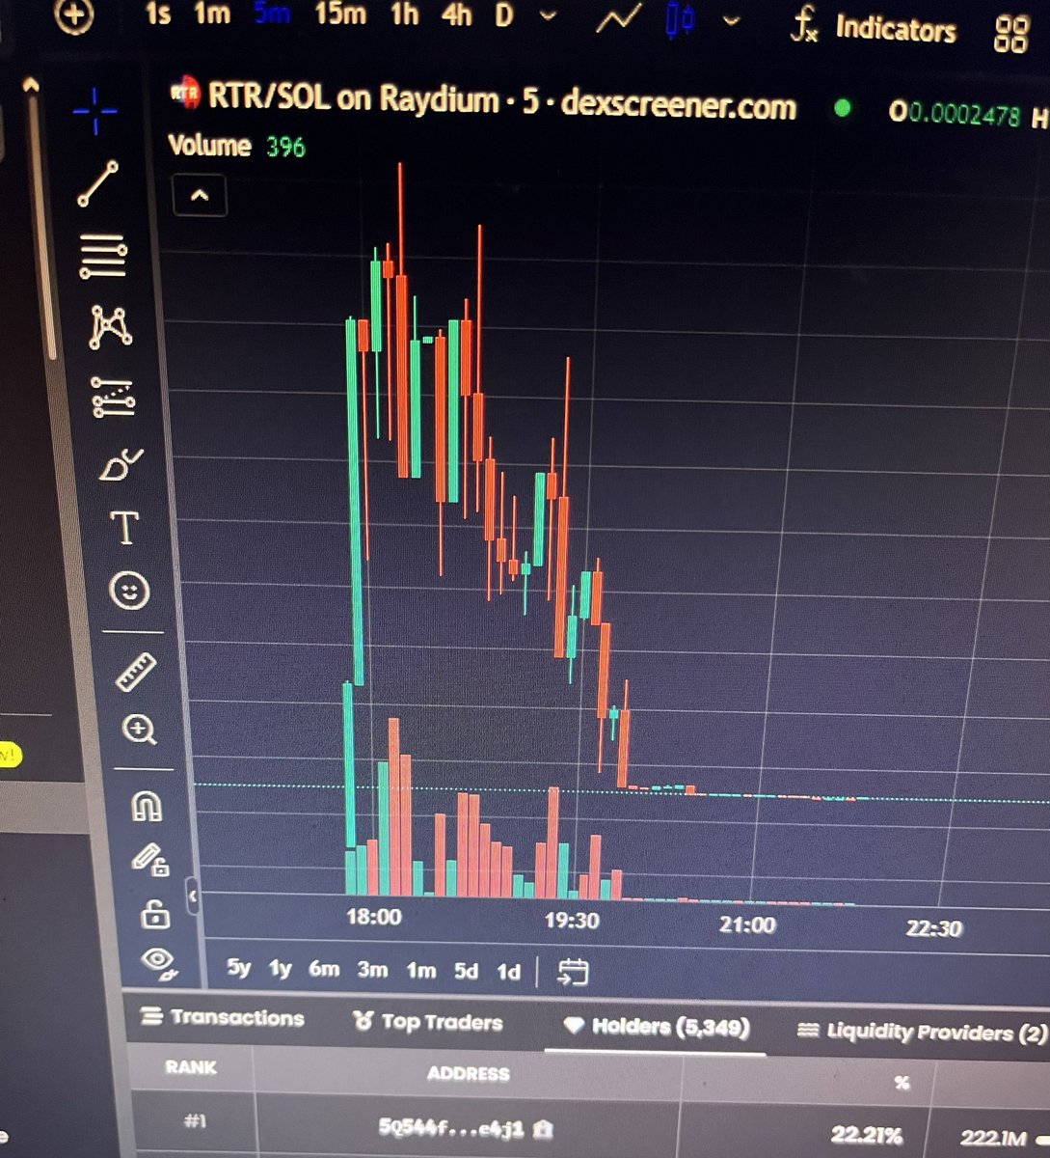Set date range to 1d

[x=508, y=972]
